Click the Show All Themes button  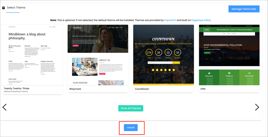tap(131, 108)
